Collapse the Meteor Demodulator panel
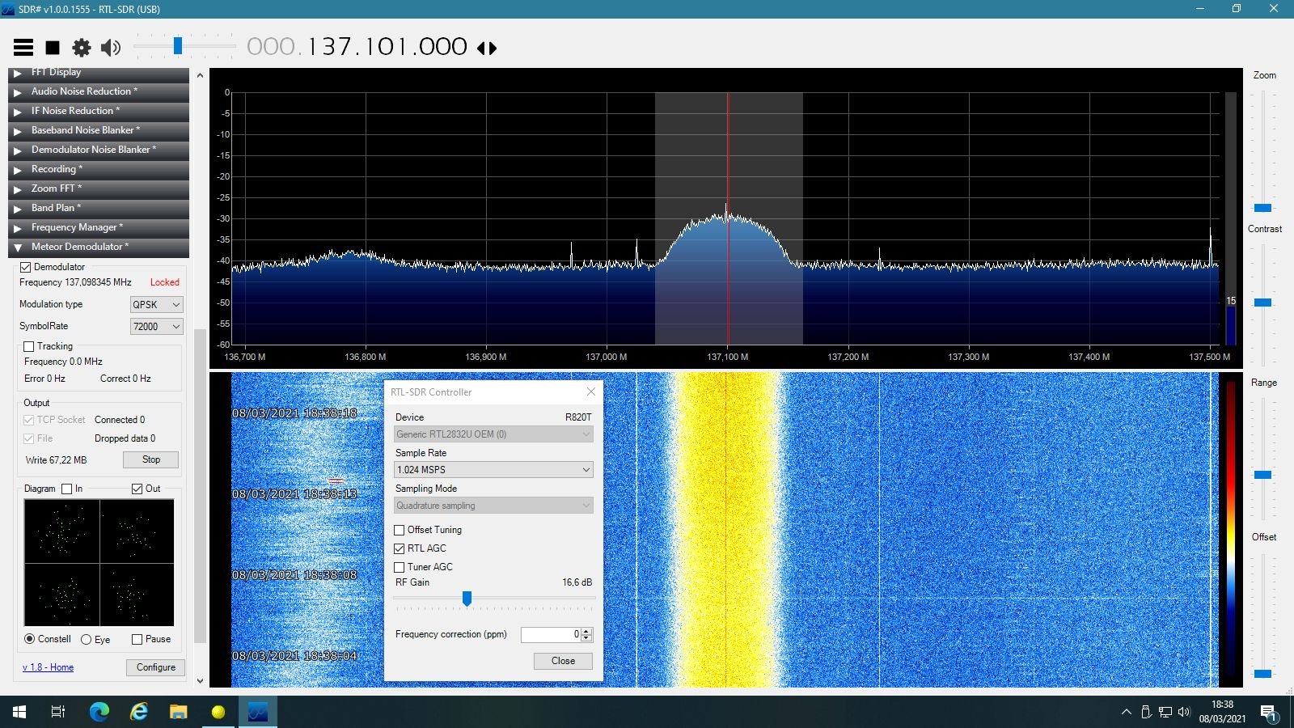 [99, 247]
